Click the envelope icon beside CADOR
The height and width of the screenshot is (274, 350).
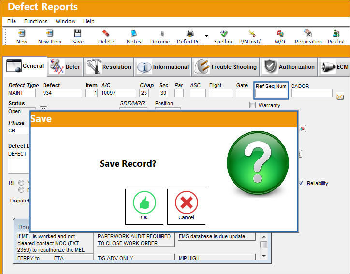click(x=340, y=97)
